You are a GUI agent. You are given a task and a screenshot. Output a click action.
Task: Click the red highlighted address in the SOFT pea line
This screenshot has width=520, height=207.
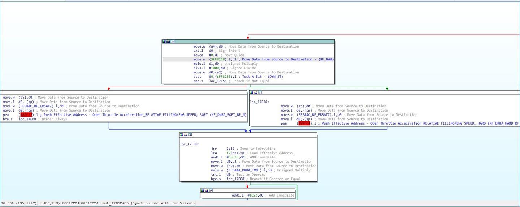coord(26,115)
